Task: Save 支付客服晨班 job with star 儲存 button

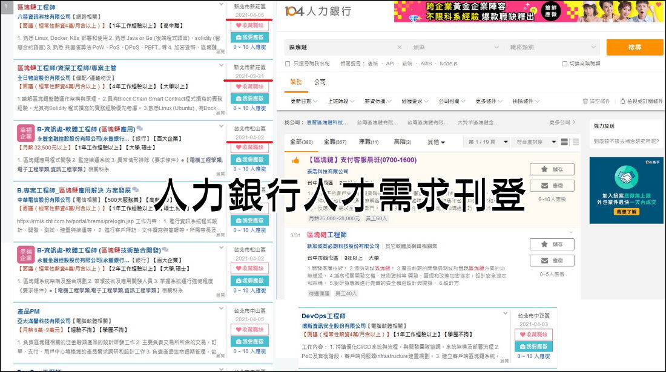Action: (x=552, y=169)
